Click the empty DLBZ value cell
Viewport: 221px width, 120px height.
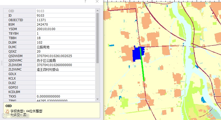pyautogui.click(x=65, y=83)
